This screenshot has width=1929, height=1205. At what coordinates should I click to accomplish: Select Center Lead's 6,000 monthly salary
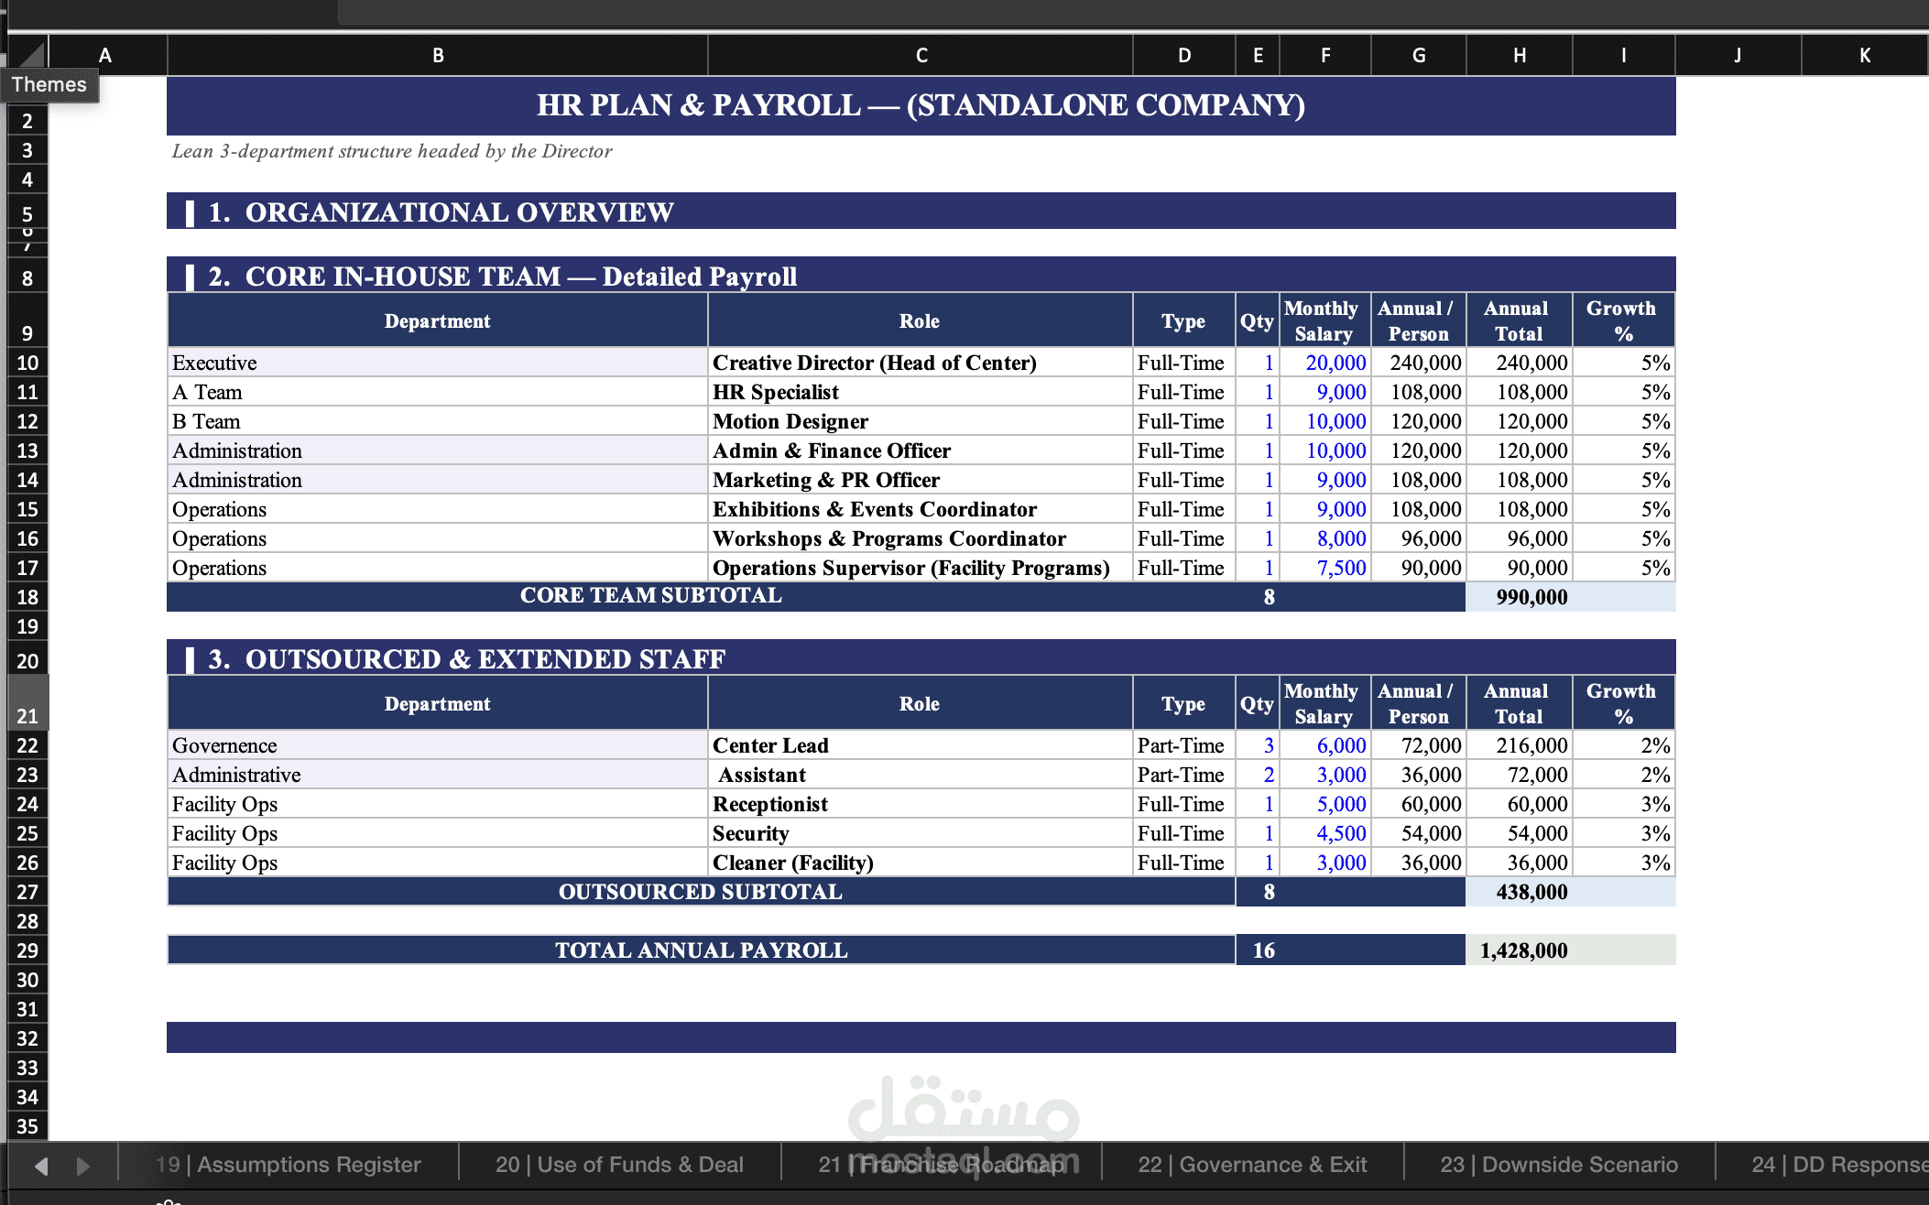coord(1325,745)
